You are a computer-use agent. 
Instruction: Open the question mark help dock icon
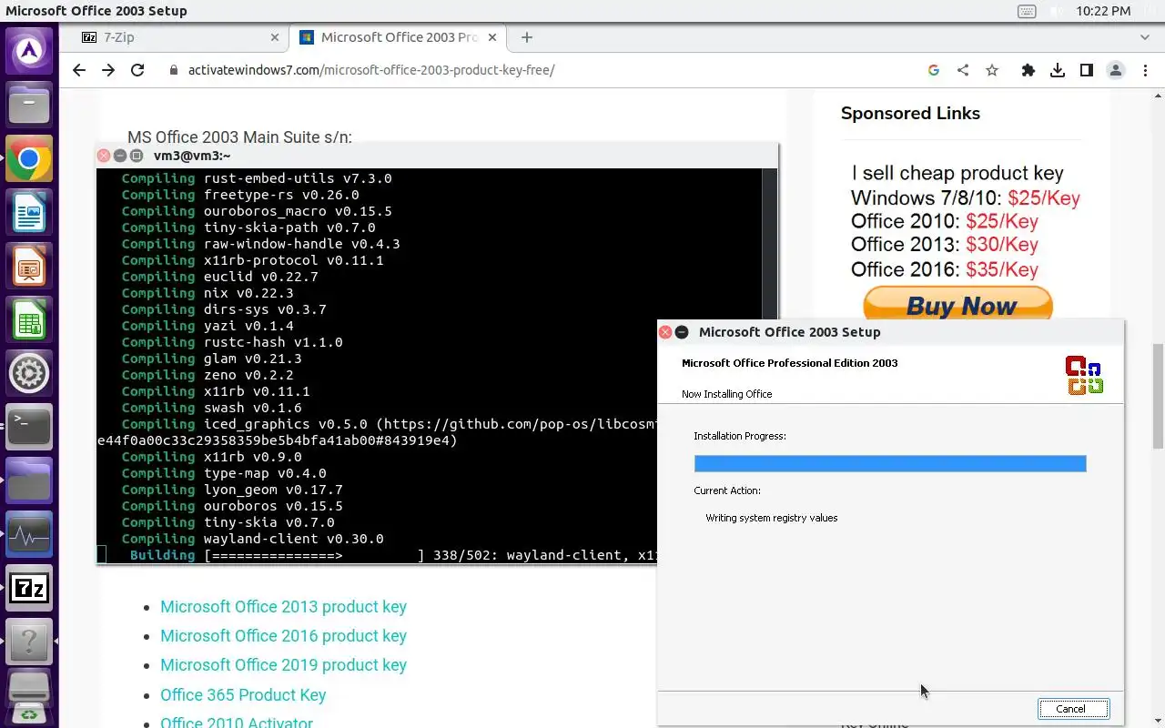click(29, 642)
